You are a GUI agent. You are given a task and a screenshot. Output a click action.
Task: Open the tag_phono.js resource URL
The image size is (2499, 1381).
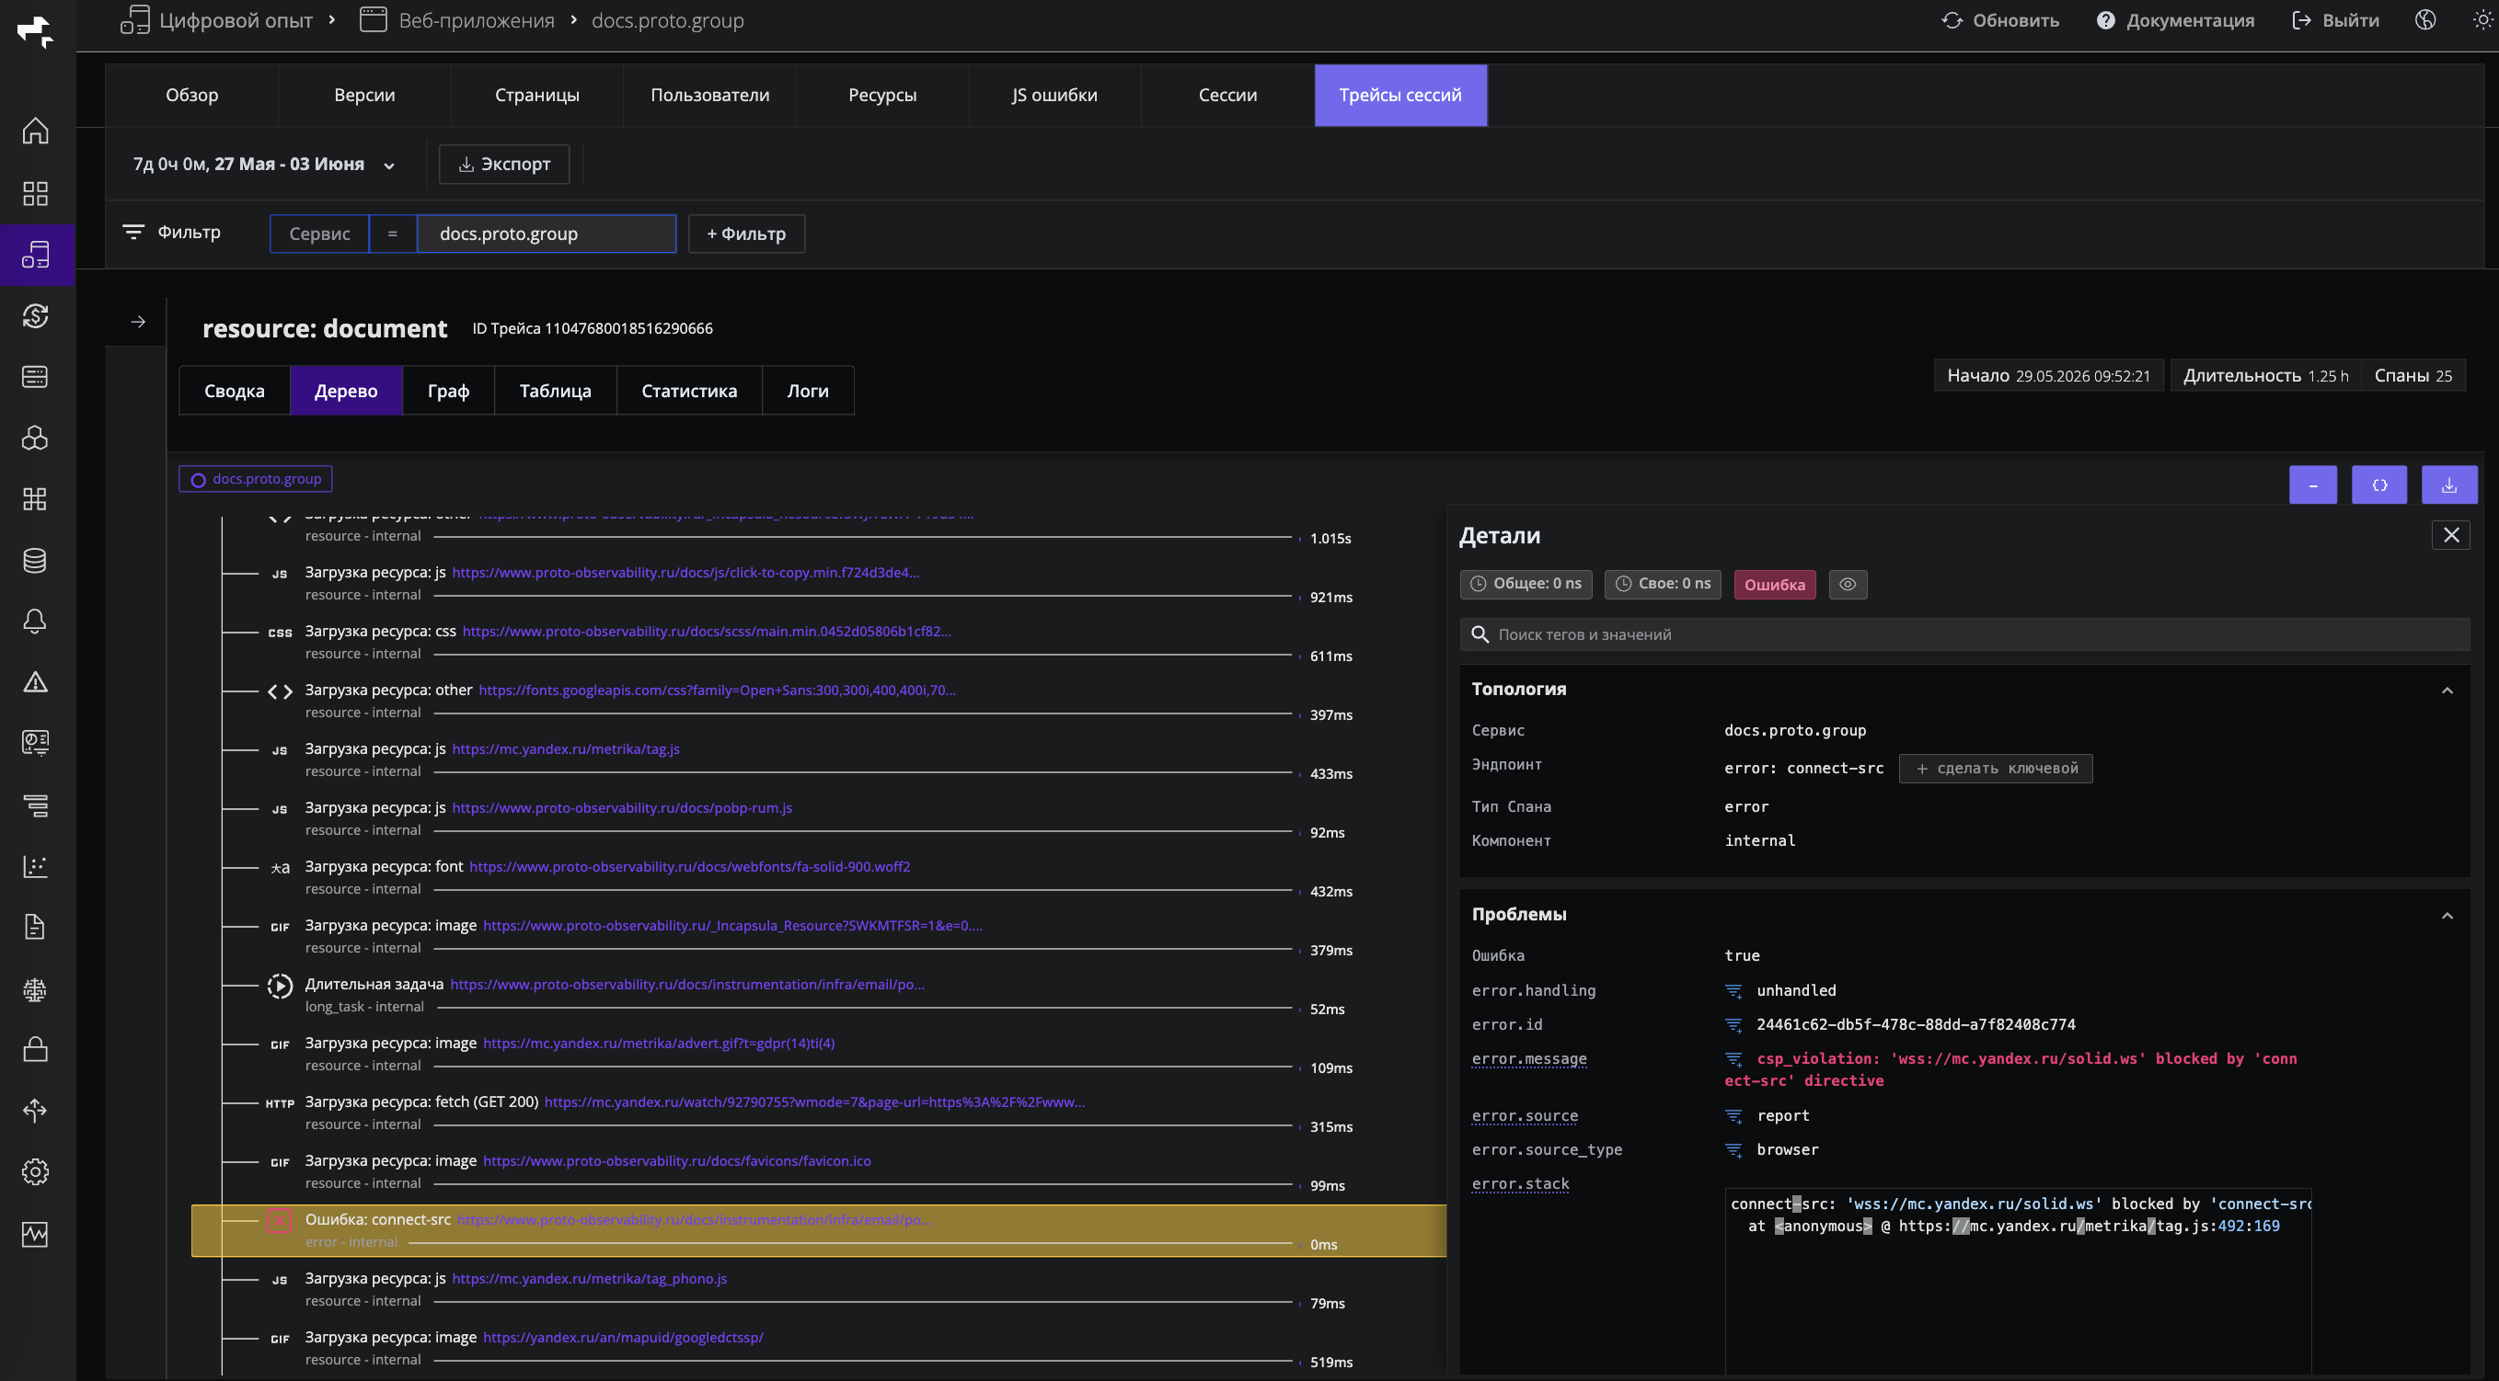(589, 1279)
